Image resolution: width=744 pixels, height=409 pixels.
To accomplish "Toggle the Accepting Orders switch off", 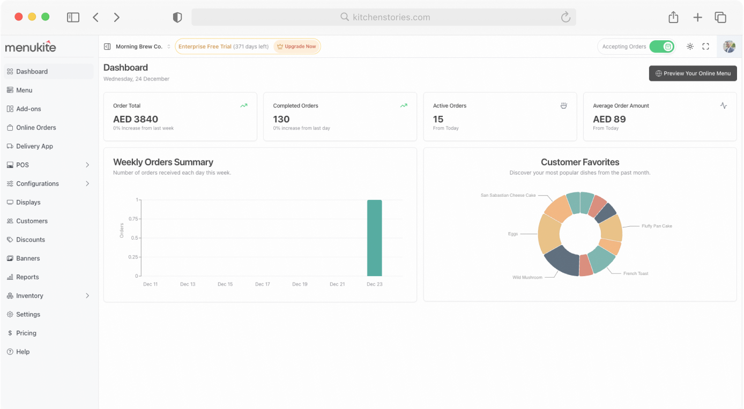I will (x=662, y=46).
